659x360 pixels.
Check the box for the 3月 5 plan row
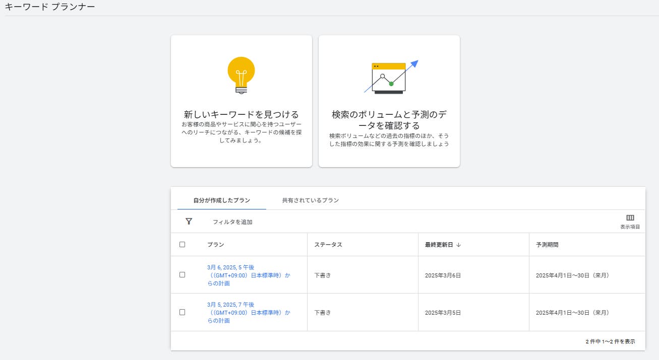point(183,312)
